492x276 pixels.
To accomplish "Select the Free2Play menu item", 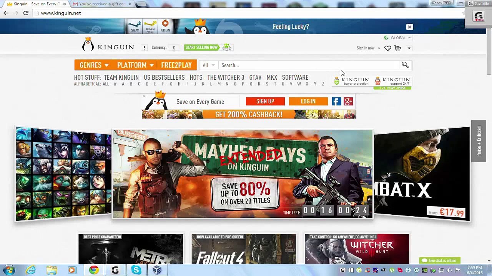I will [176, 65].
